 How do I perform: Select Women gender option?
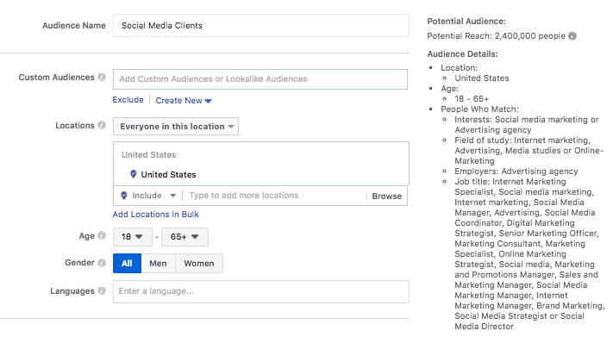tap(199, 263)
